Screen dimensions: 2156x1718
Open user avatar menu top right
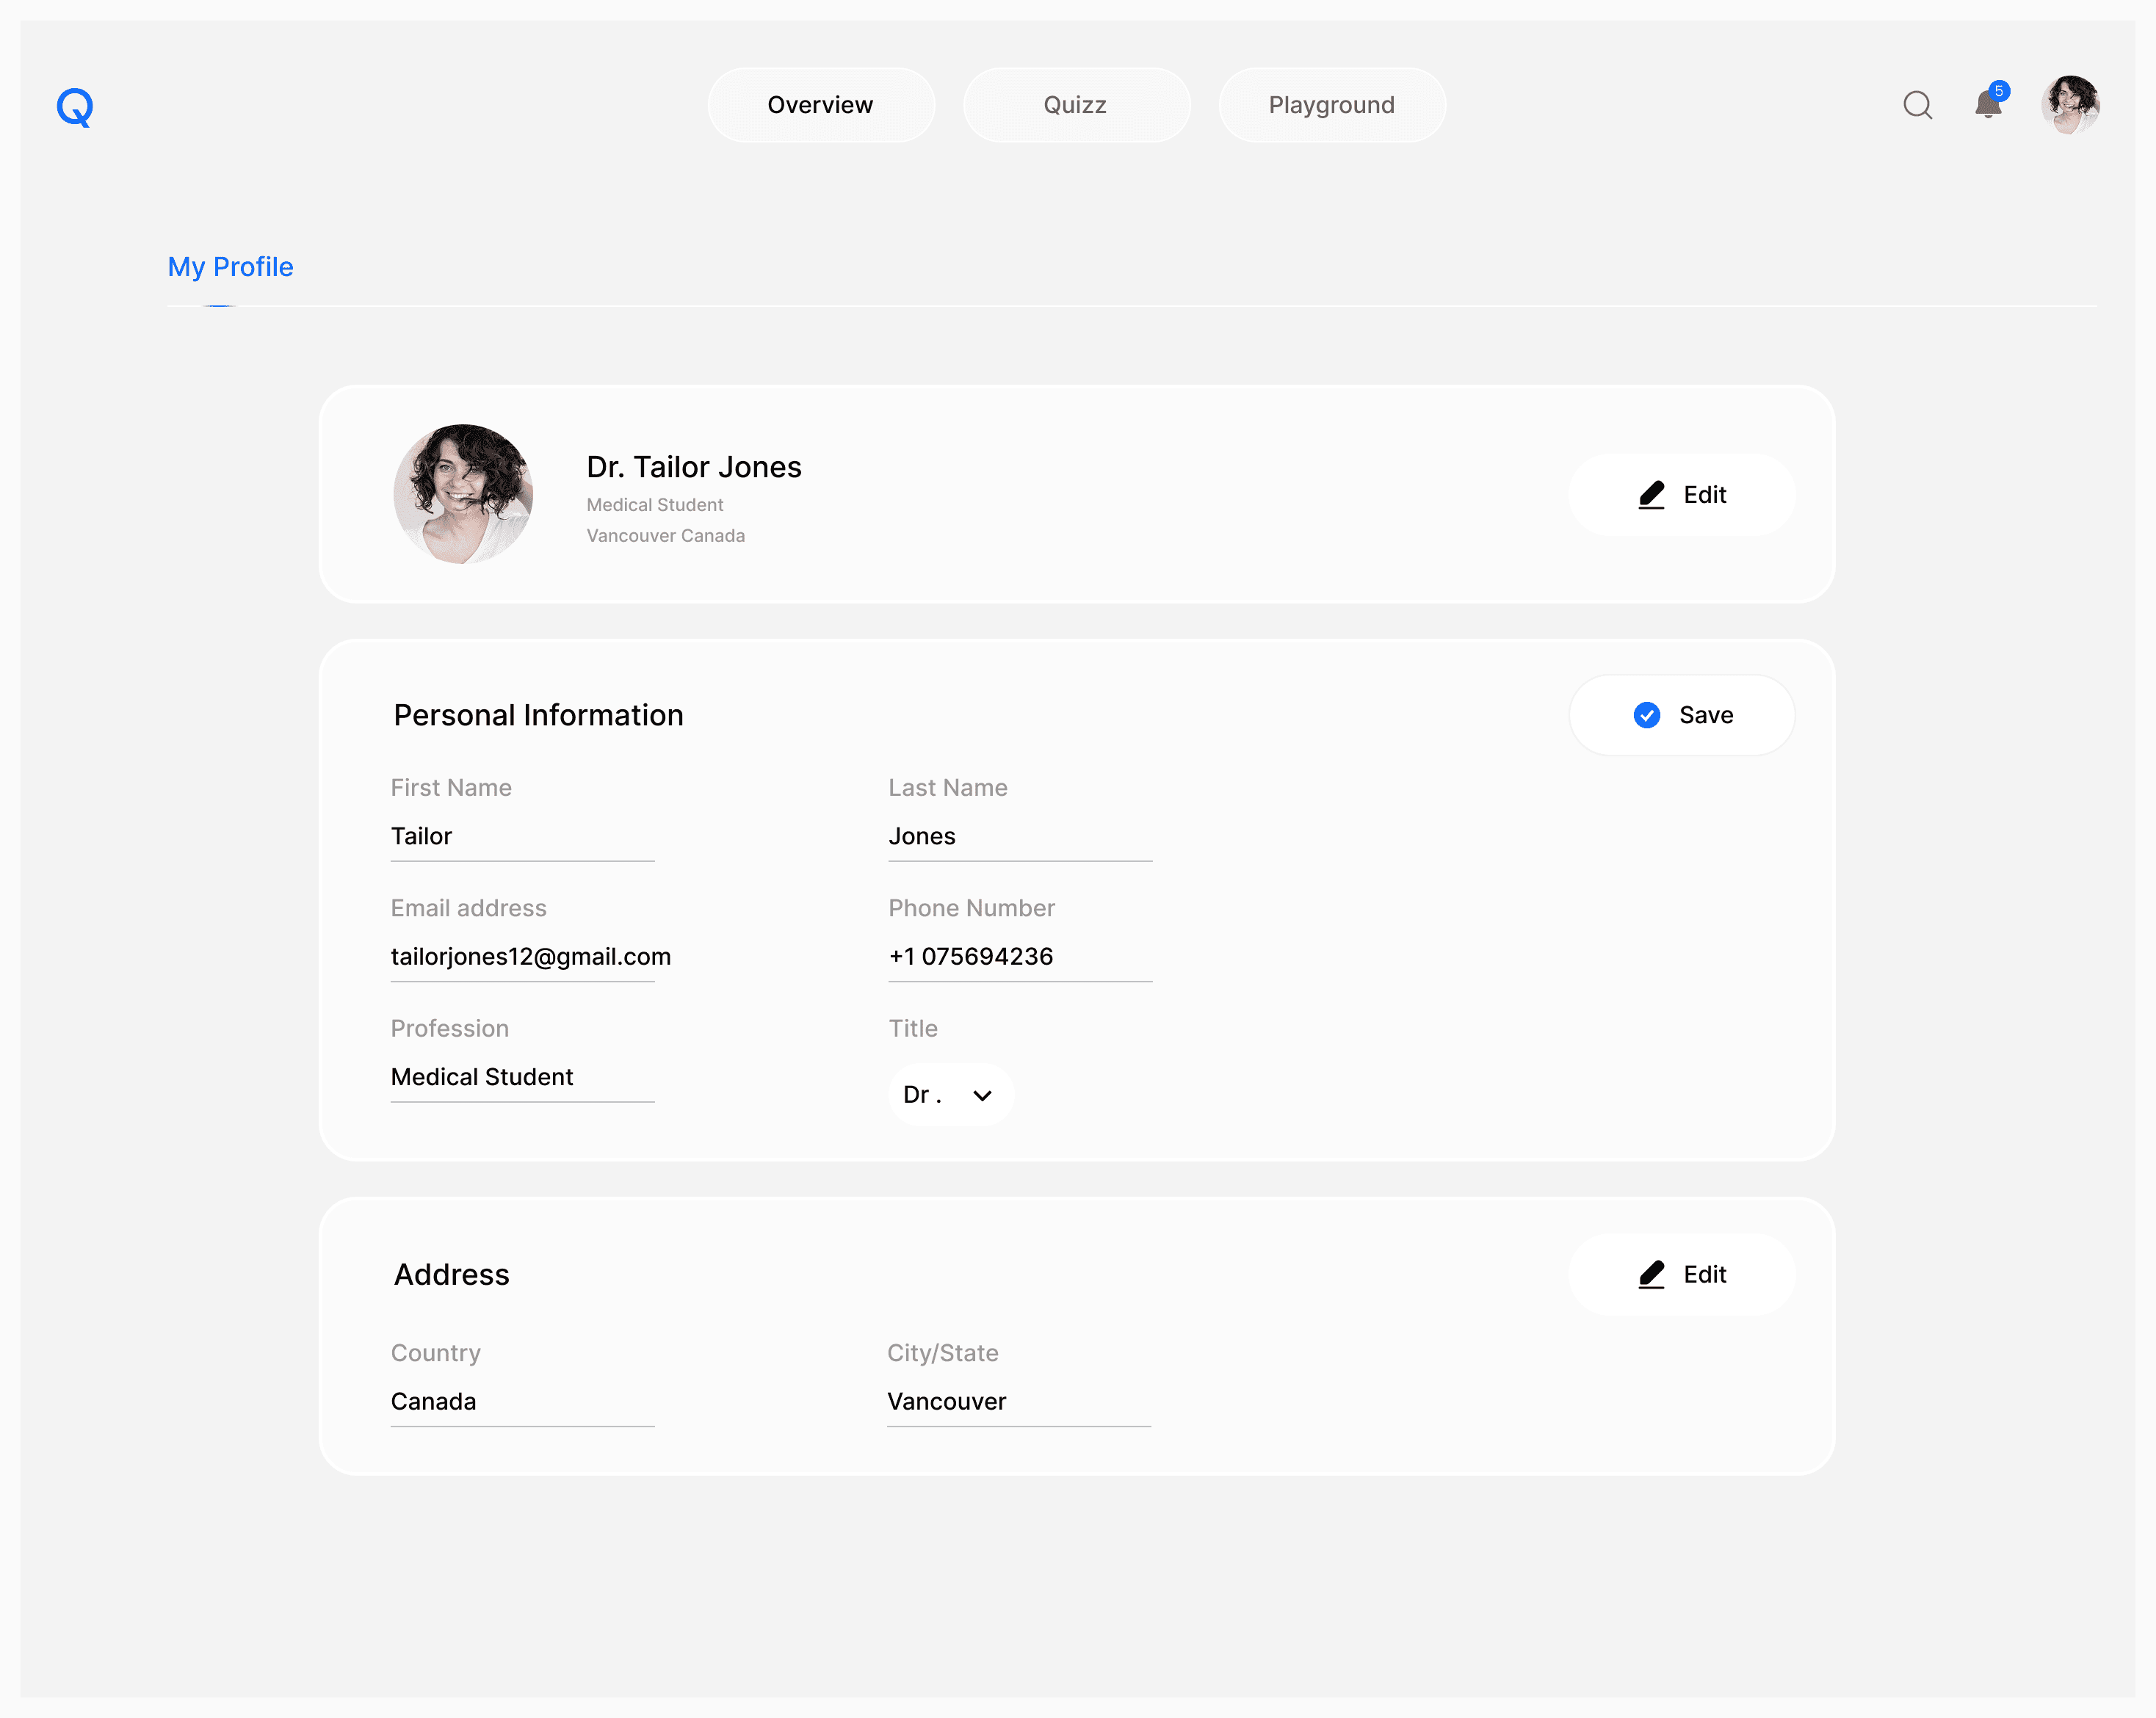click(x=2069, y=105)
